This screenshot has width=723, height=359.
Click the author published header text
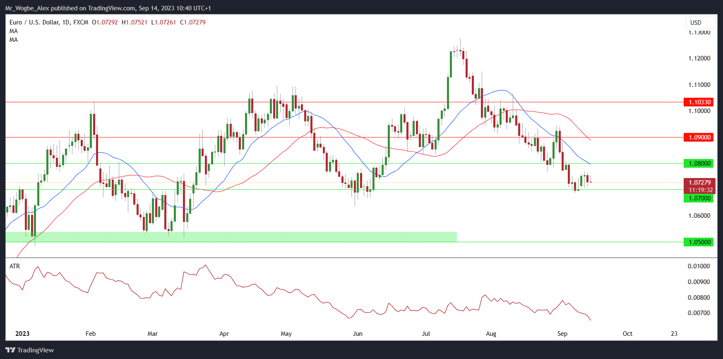(x=108, y=8)
